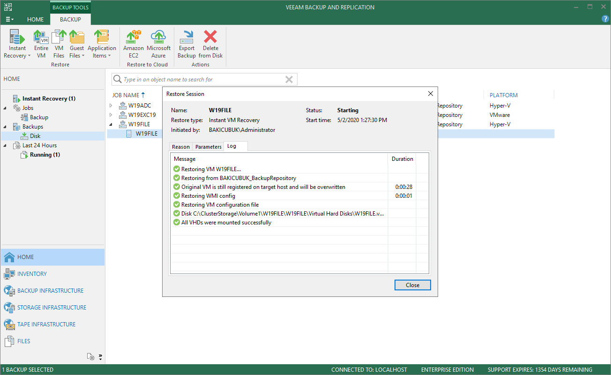Open BACKUP INFRASTRUCTURE view
The height and width of the screenshot is (375, 611).
(52, 291)
